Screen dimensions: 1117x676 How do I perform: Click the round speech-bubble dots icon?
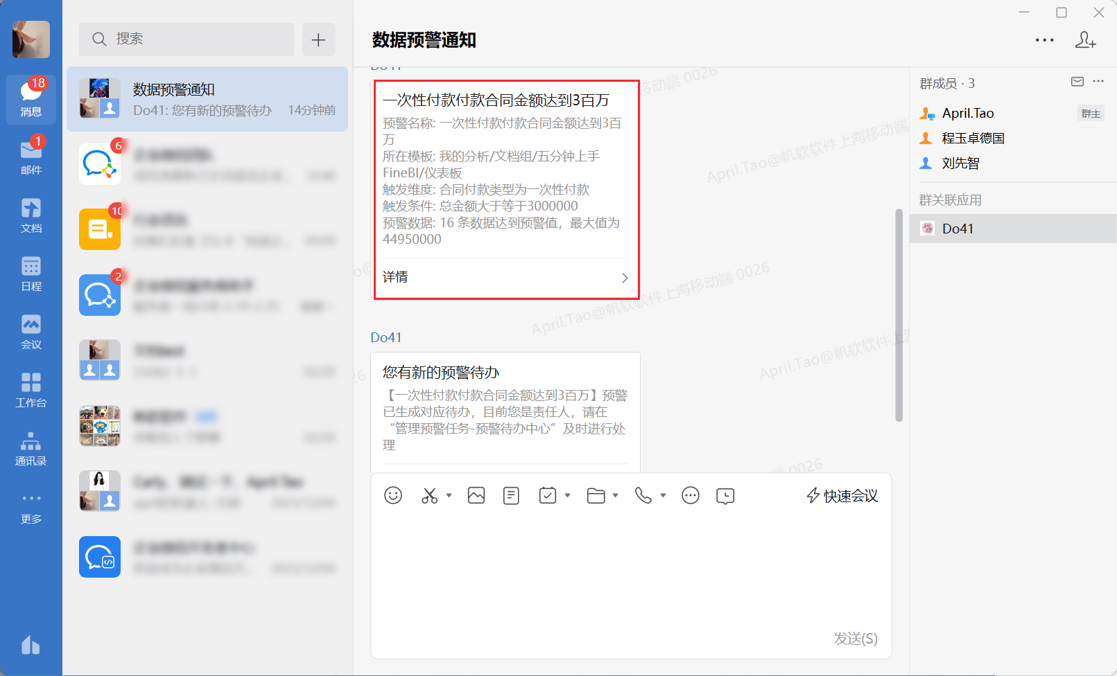(691, 495)
